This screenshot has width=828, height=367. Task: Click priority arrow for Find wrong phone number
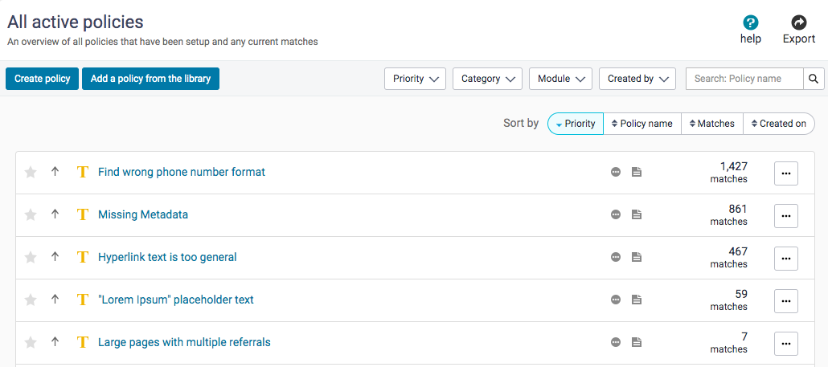point(55,172)
